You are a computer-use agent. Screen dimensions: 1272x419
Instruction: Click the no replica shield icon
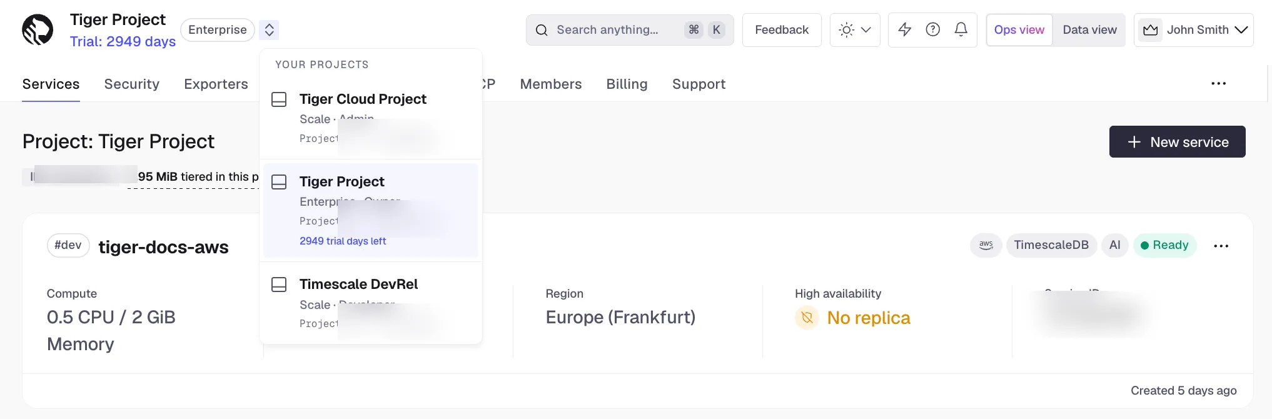[x=807, y=318]
